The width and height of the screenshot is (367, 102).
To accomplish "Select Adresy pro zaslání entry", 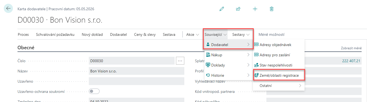I will coord(279,55).
